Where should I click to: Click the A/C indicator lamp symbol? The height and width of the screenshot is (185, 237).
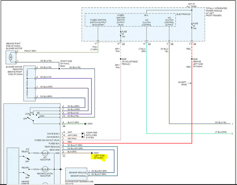coord(45,153)
